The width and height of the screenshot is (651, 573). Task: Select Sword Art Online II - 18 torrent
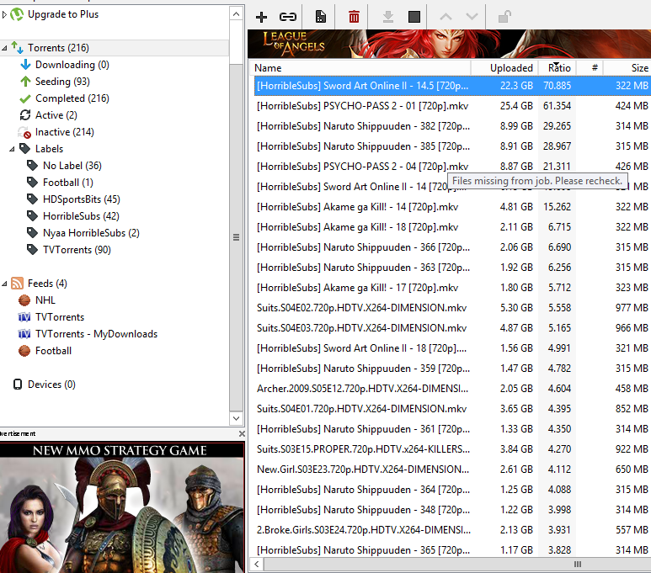(x=452, y=348)
